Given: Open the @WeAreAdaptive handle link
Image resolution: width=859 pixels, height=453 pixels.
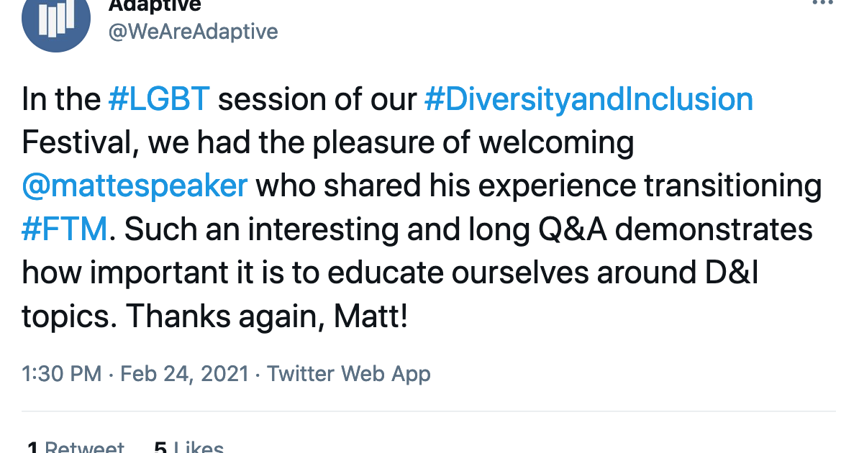Looking at the screenshot, I should (x=193, y=32).
